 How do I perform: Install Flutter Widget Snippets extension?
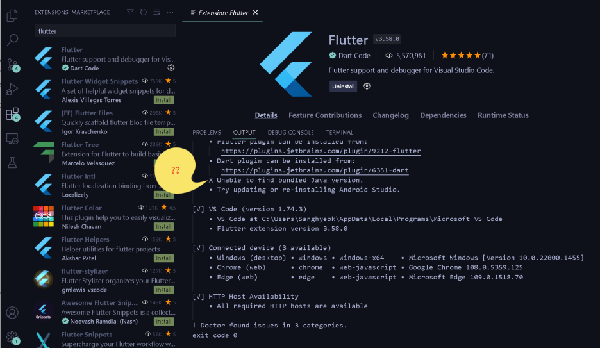(163, 100)
